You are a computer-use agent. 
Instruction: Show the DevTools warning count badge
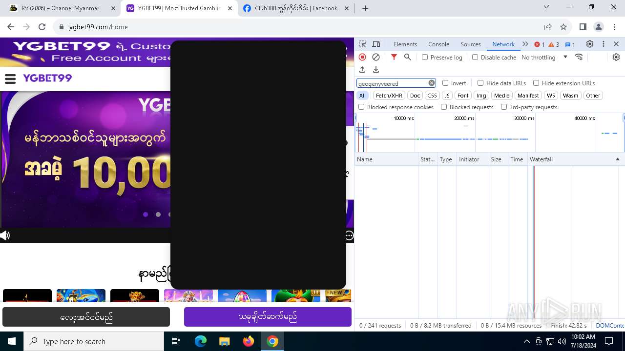click(554, 44)
